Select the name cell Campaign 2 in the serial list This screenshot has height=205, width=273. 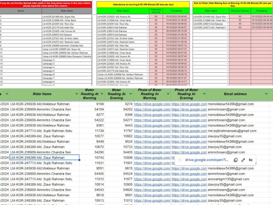pyautogui.click(x=67, y=60)
